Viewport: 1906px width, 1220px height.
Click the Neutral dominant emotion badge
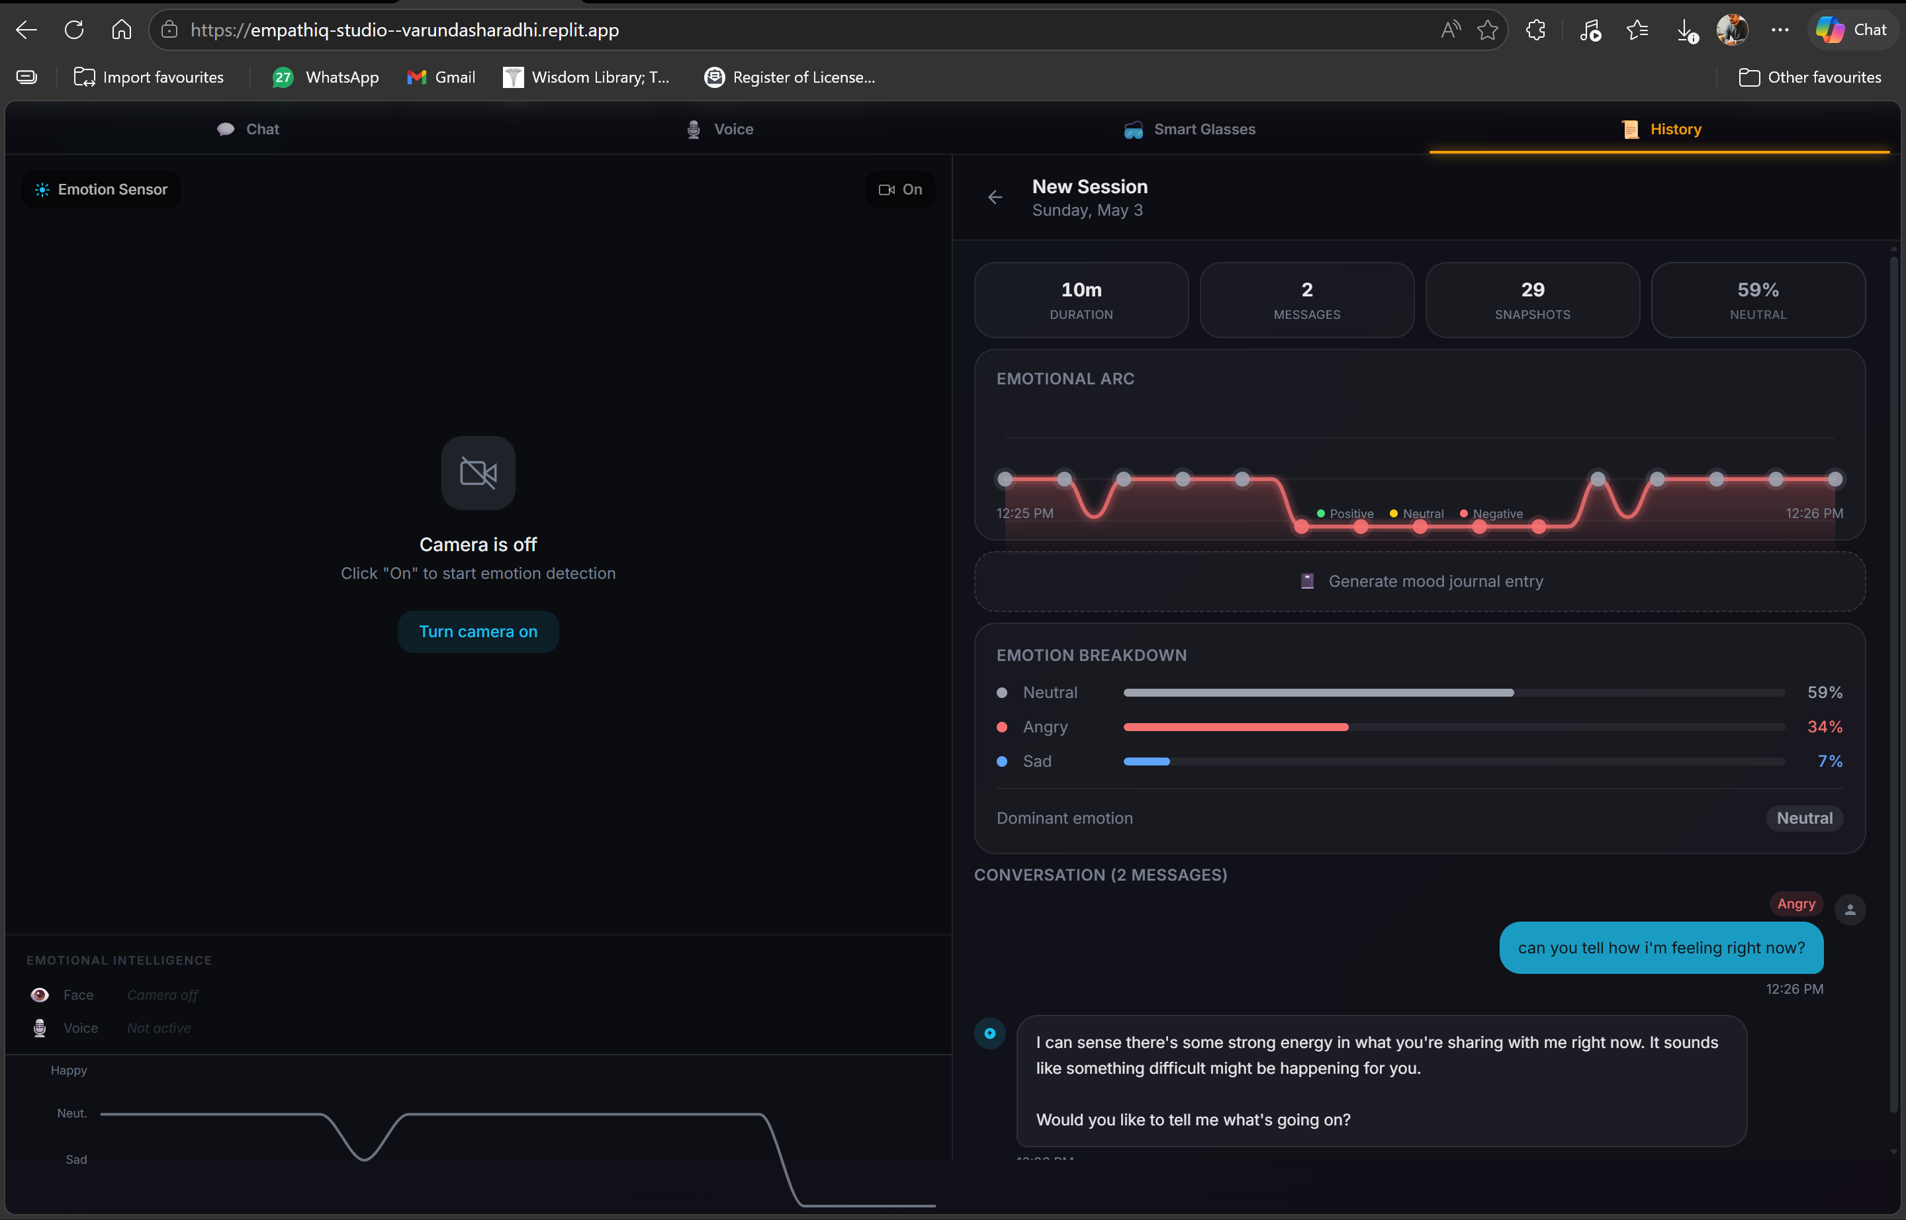tap(1805, 818)
